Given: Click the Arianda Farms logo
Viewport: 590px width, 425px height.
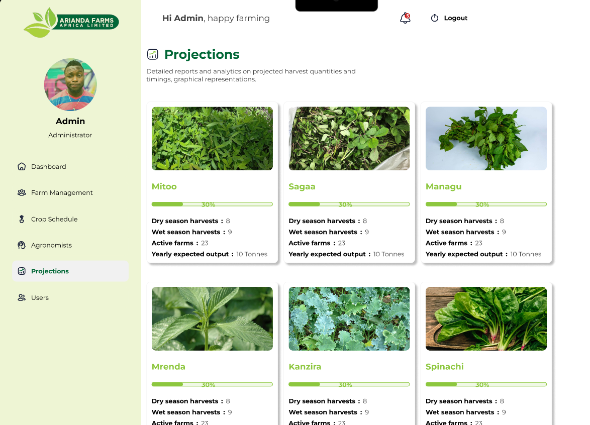Looking at the screenshot, I should (x=71, y=22).
